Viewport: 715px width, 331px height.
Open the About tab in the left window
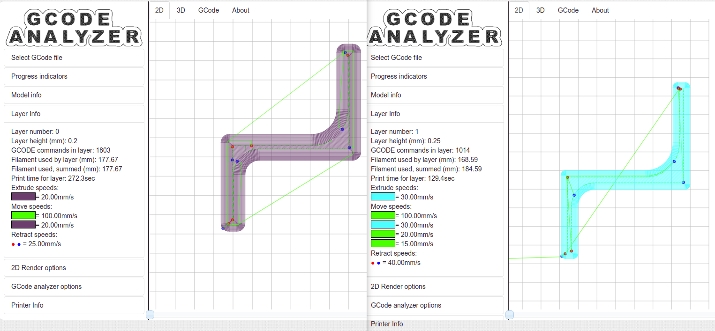pyautogui.click(x=241, y=10)
